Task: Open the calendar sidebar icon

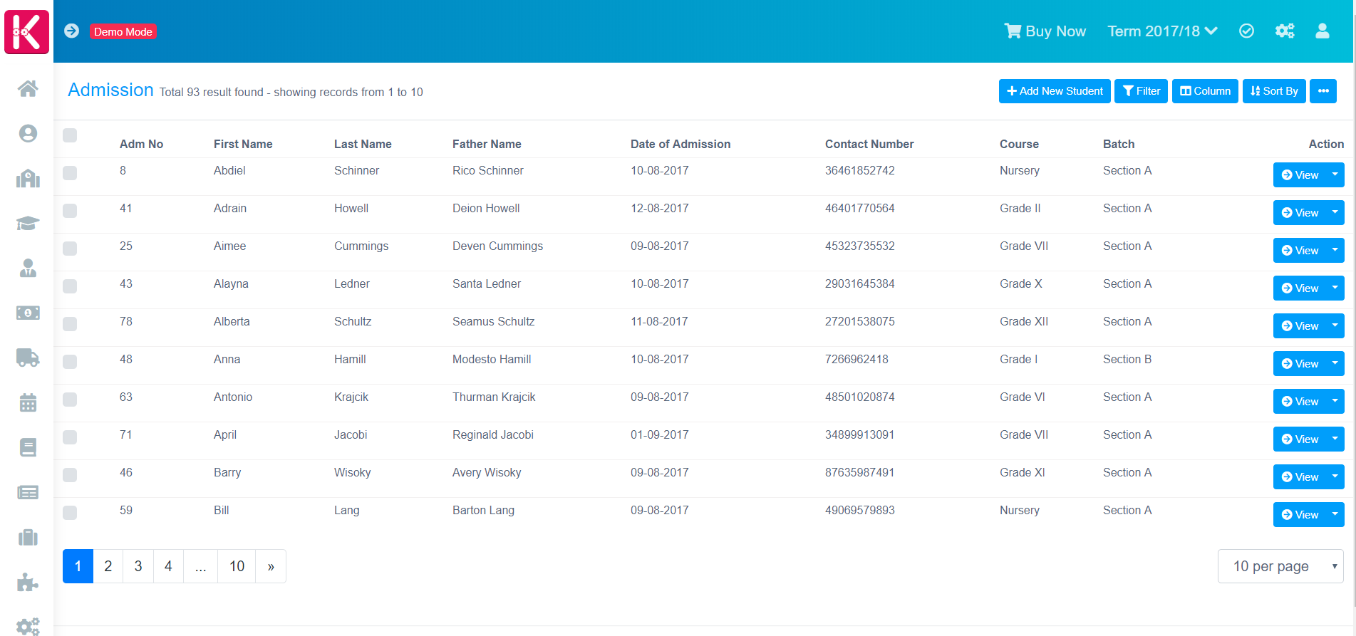Action: coord(28,403)
